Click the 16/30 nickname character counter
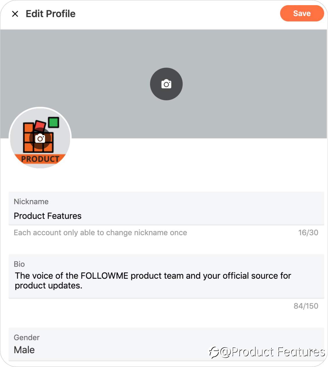Screen dimensions: 328x367 pos(308,233)
